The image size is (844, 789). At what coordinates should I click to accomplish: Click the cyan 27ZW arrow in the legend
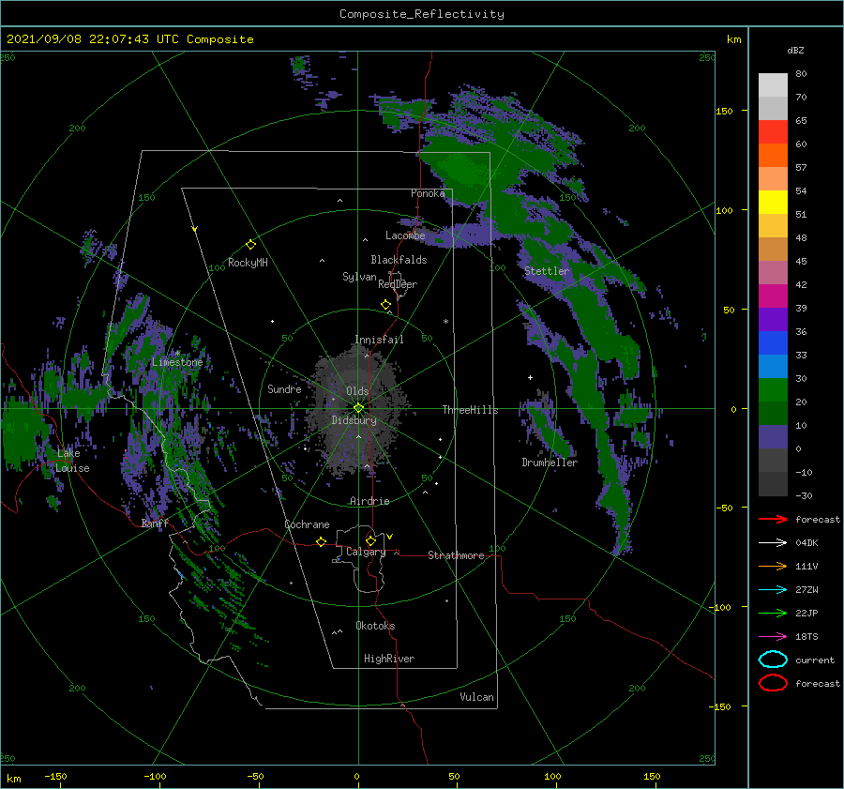(x=773, y=590)
